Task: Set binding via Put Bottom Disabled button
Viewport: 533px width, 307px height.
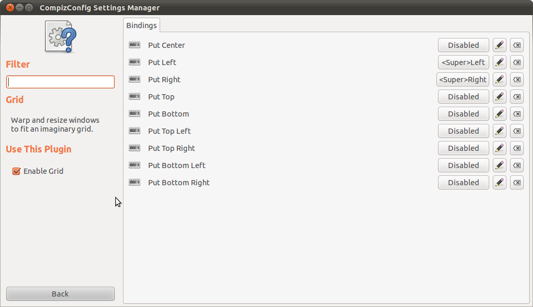Action: click(x=463, y=114)
